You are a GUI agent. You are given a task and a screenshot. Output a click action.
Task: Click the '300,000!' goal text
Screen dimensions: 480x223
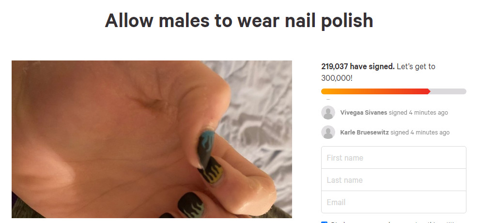point(337,78)
